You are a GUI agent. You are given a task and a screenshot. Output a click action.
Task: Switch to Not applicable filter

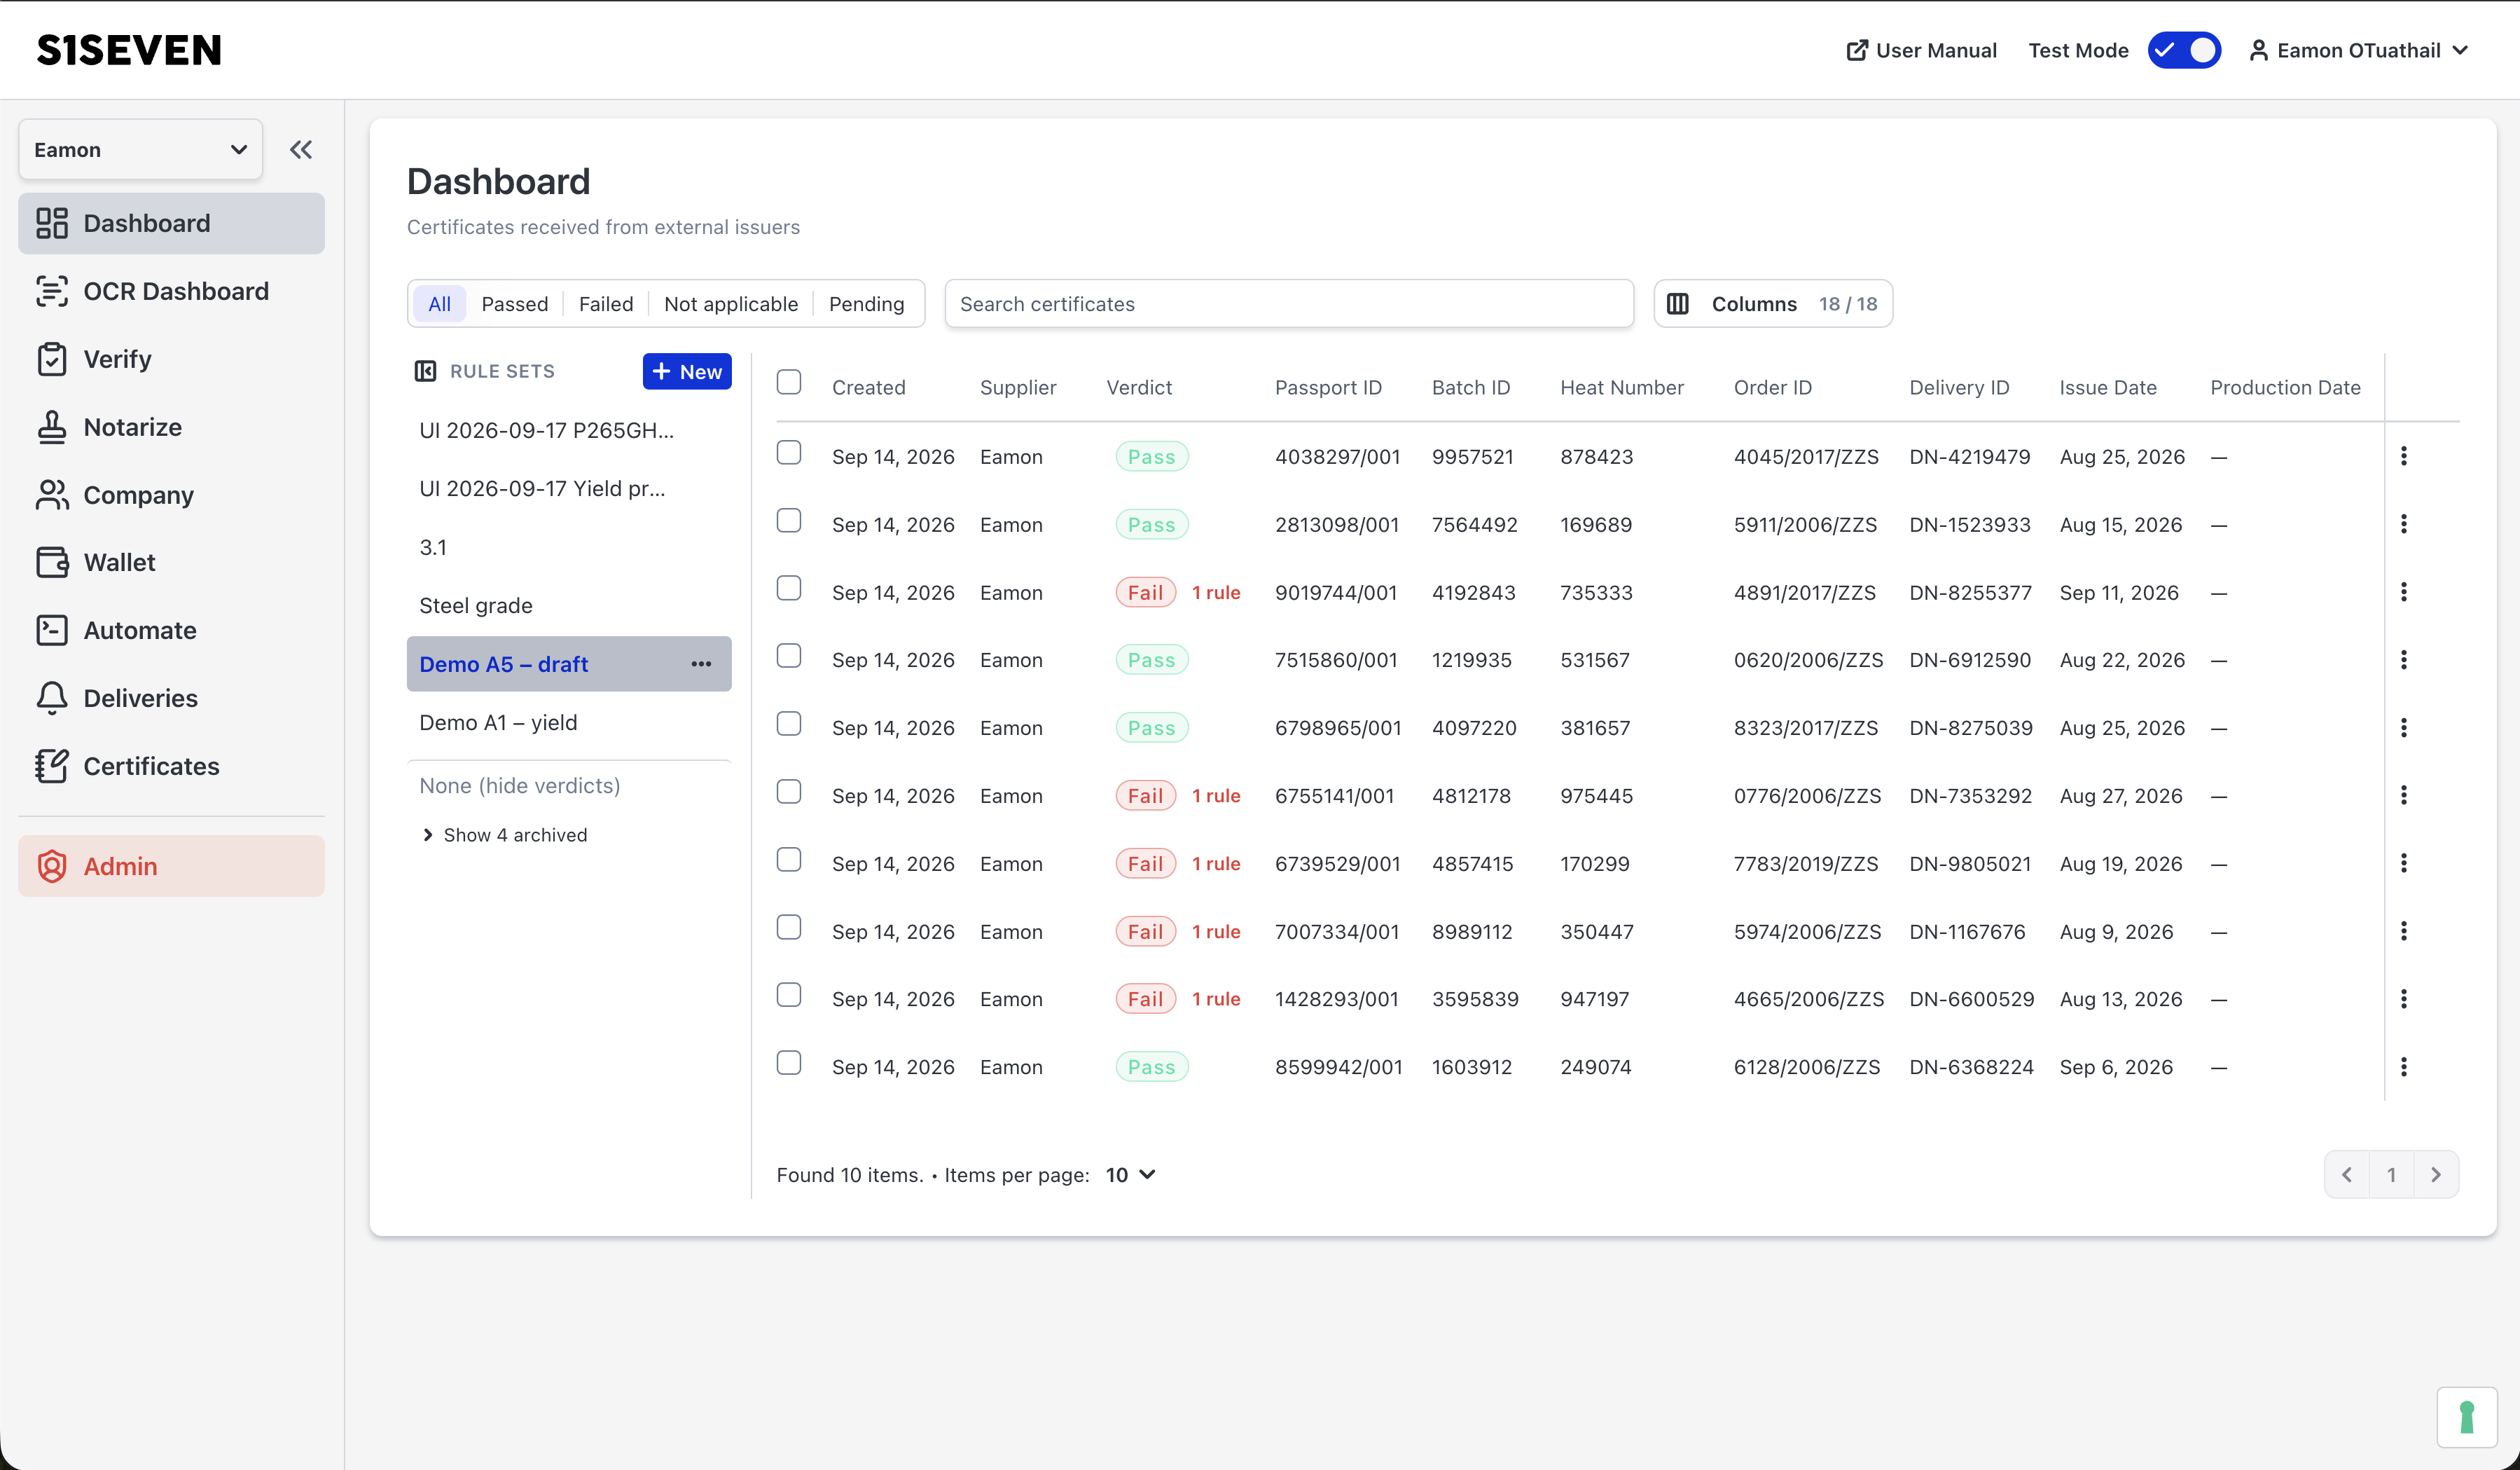pyautogui.click(x=731, y=303)
